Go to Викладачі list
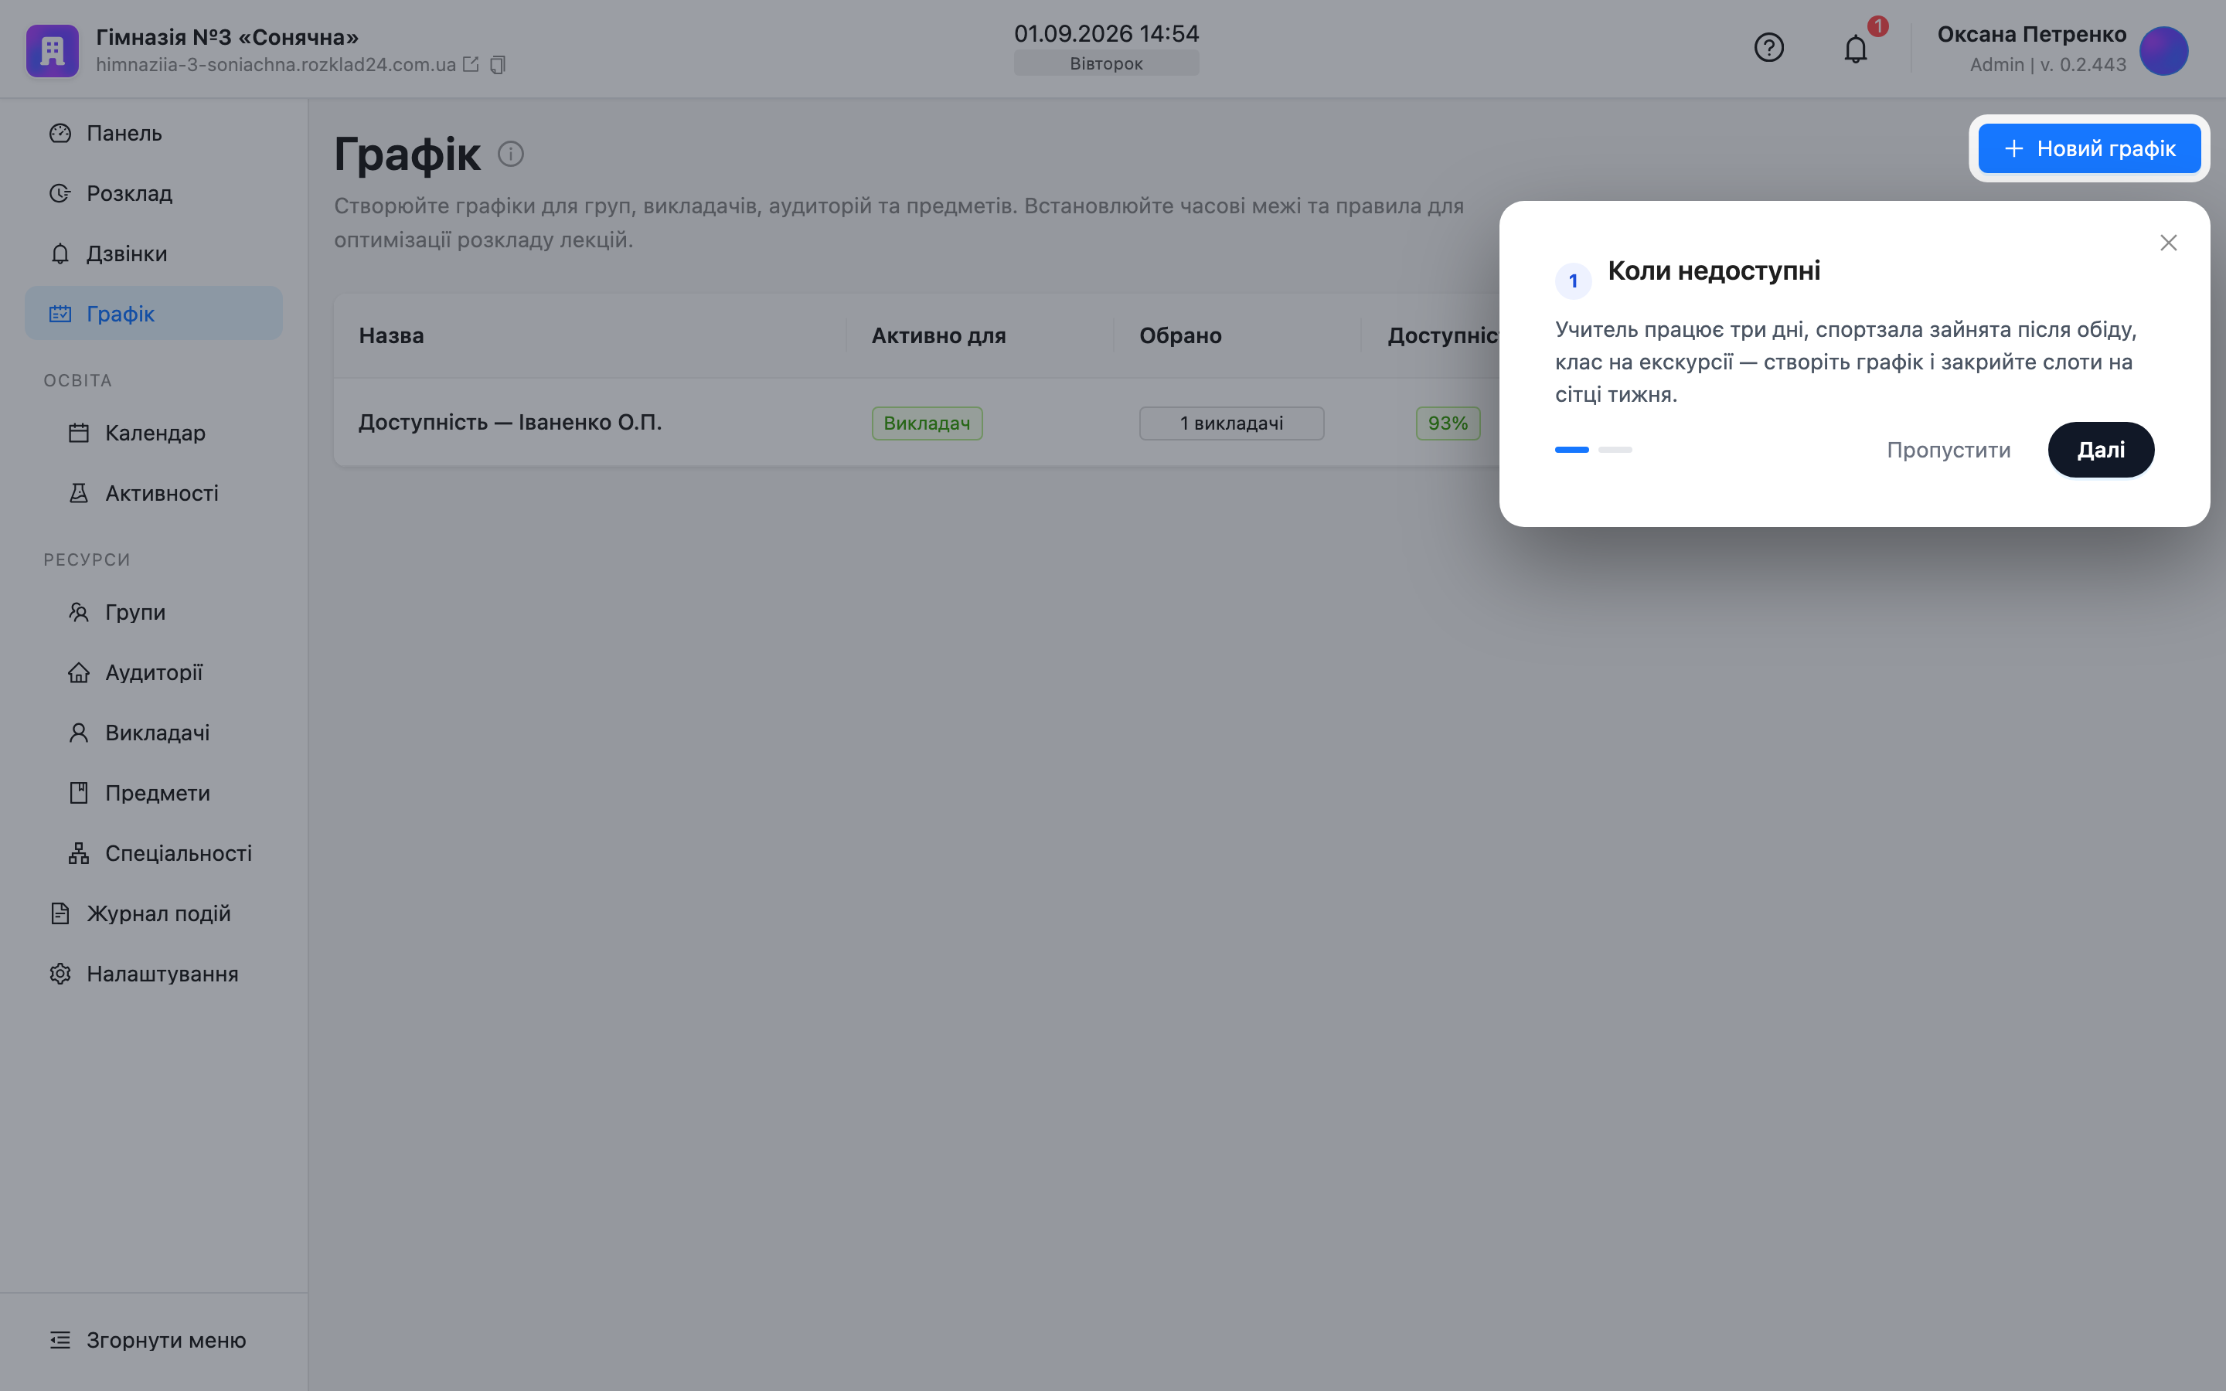This screenshot has width=2226, height=1391. (154, 733)
